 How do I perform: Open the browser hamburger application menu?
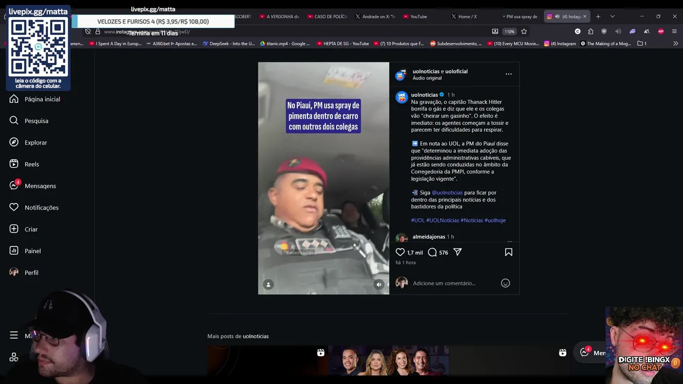pos(675,31)
